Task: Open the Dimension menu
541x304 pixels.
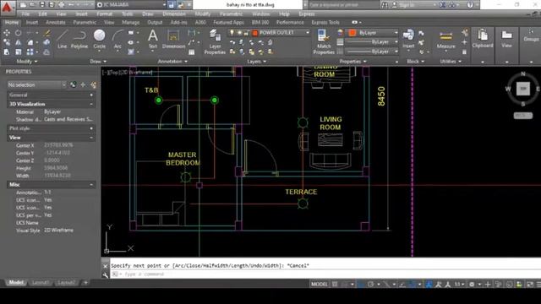Action: tap(174, 14)
